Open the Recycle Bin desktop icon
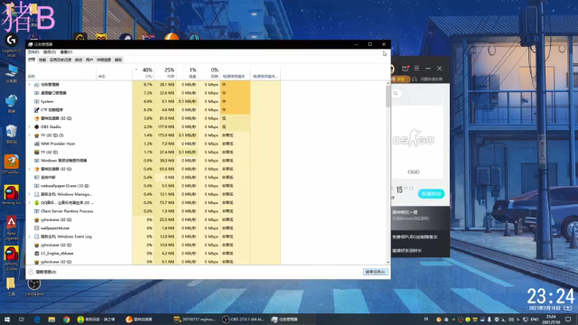The width and height of the screenshot is (578, 325). tap(11, 135)
